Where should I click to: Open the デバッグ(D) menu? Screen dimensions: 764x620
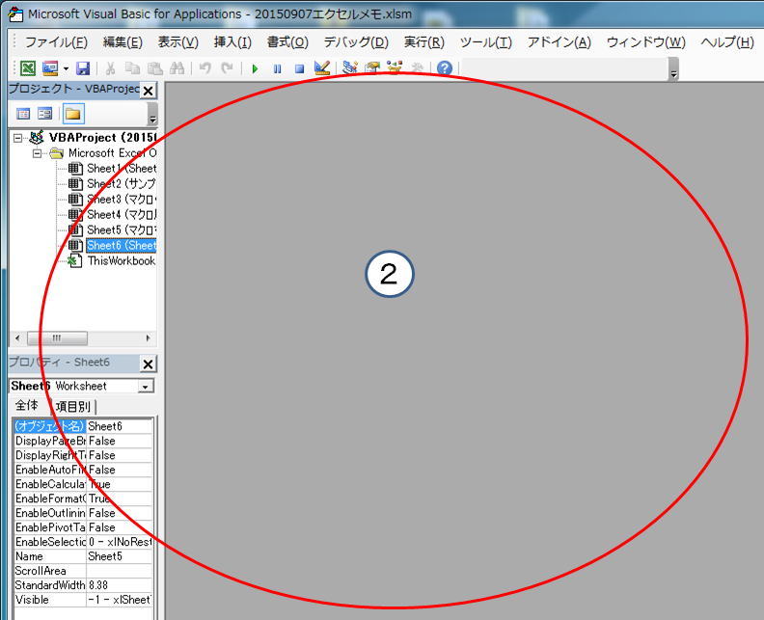click(x=355, y=42)
